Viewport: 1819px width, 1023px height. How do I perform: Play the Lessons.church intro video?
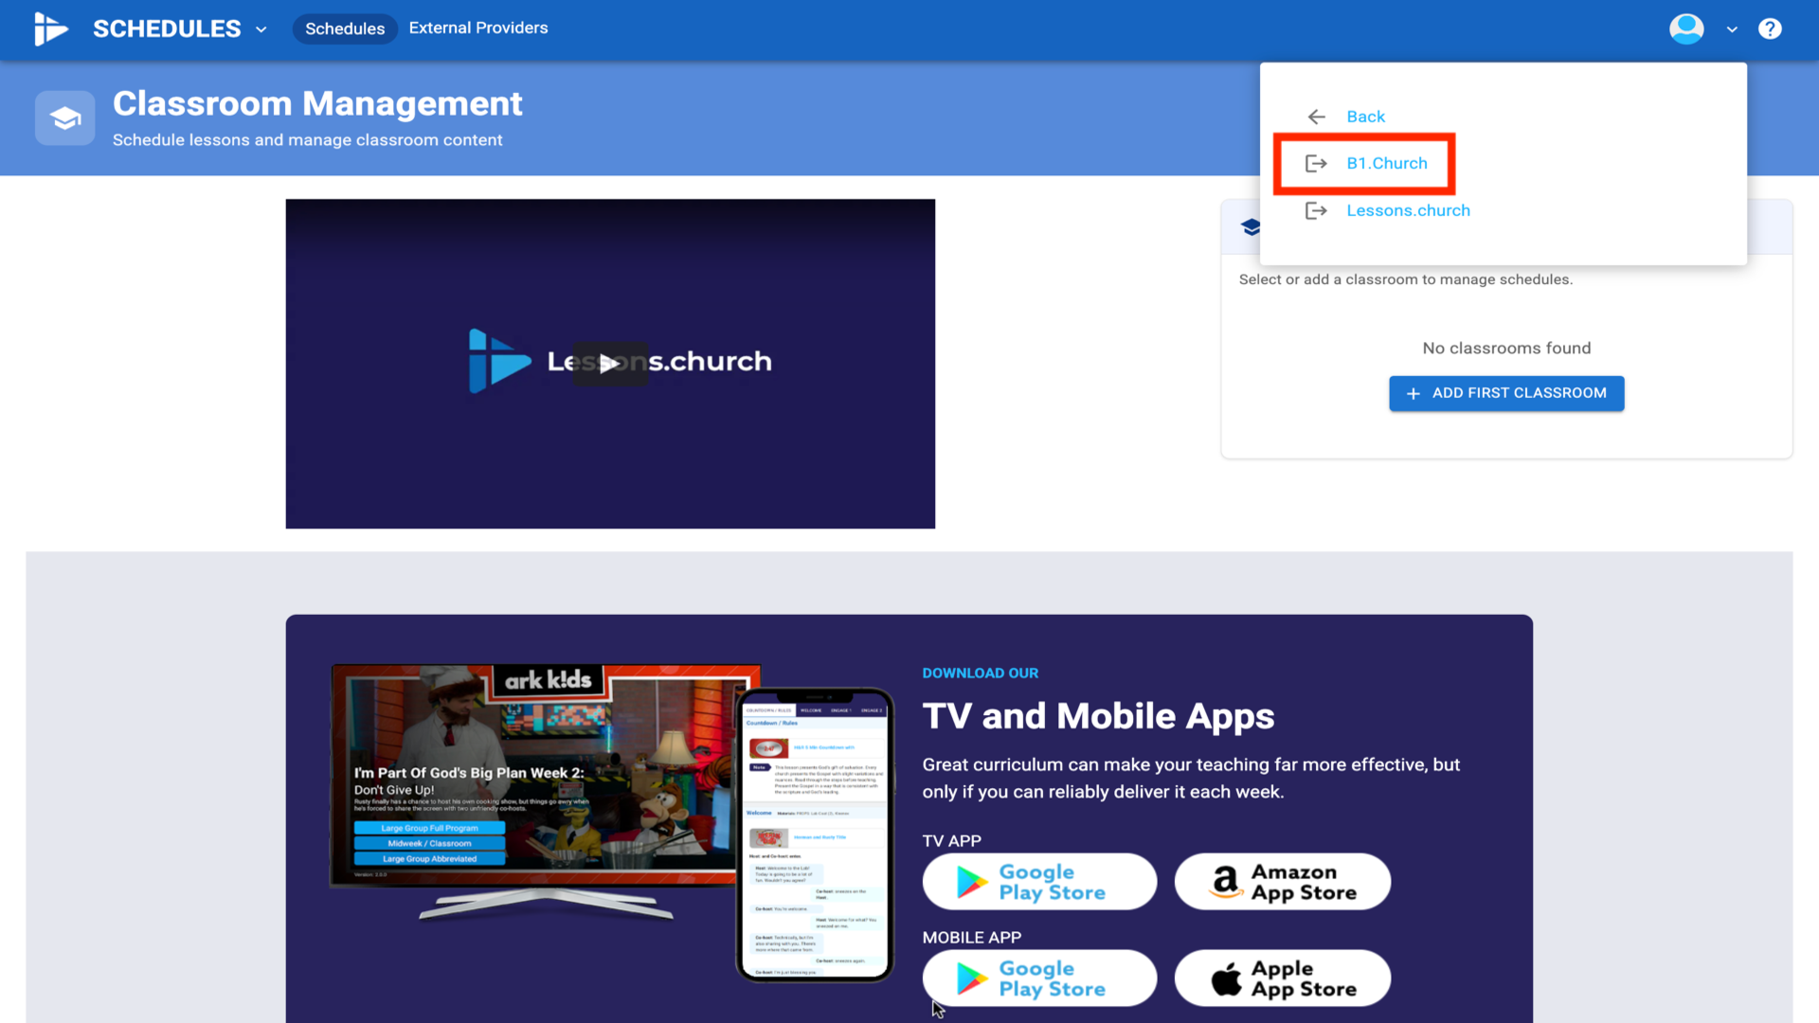(609, 364)
